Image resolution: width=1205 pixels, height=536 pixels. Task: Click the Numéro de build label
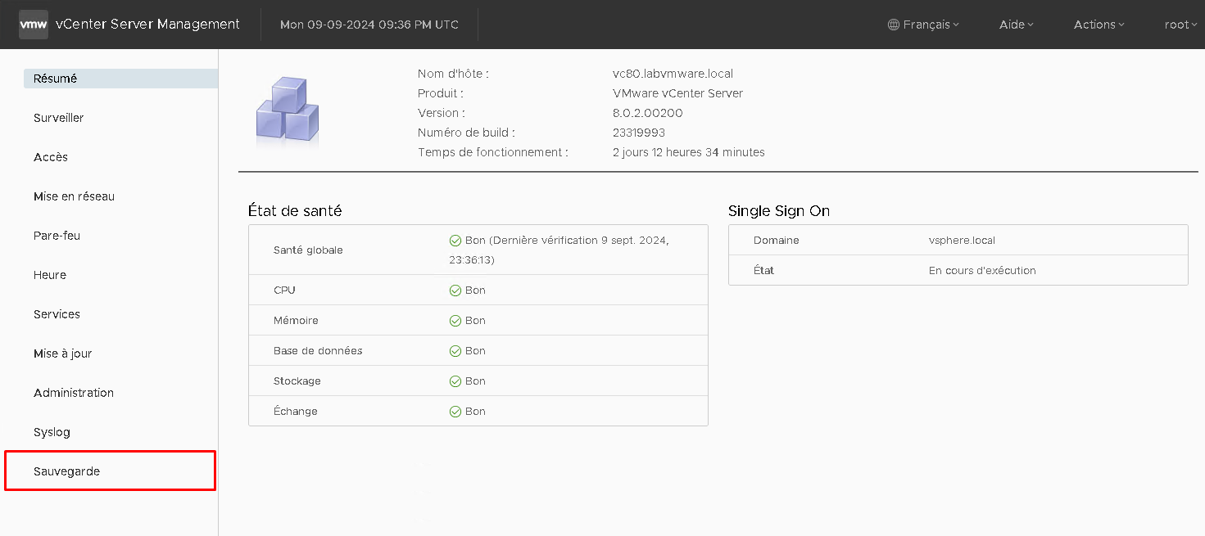(x=466, y=133)
